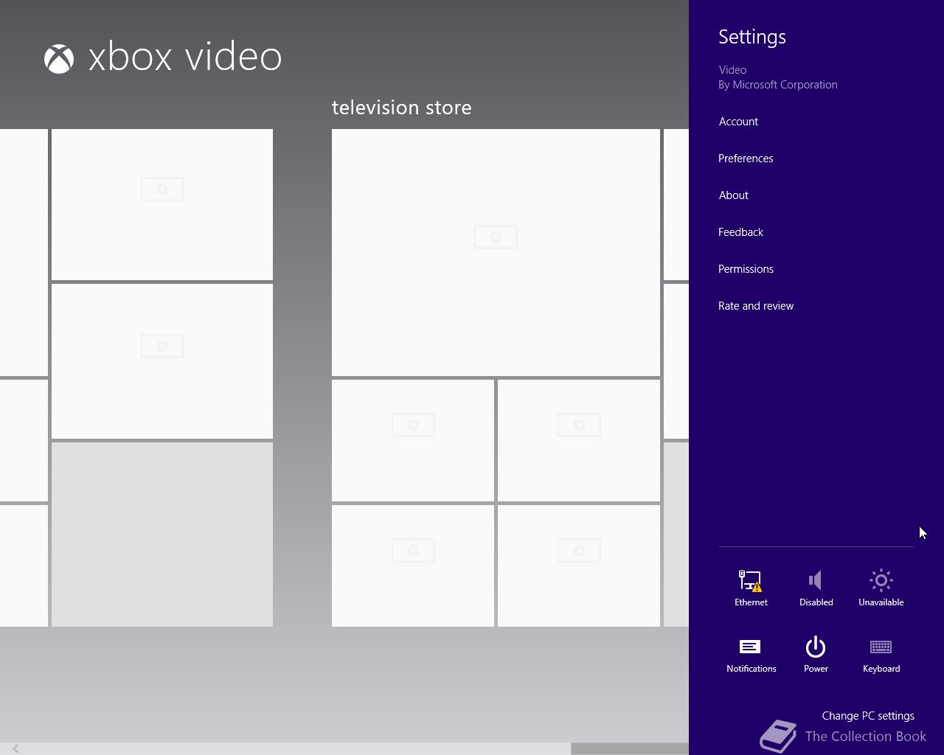This screenshot has height=755, width=944.
Task: Click 'By Microsoft Corporation' text
Action: (x=778, y=85)
